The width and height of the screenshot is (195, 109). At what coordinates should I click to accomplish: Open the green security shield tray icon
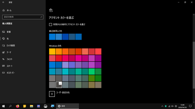click(166, 106)
